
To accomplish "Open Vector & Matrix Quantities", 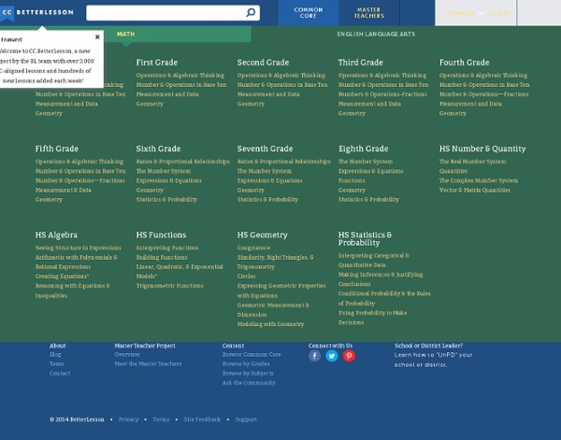I will click(x=474, y=191).
